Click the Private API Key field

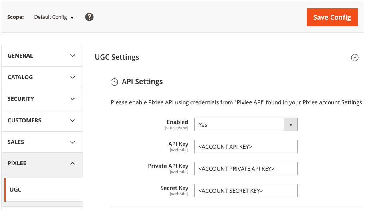coord(246,169)
